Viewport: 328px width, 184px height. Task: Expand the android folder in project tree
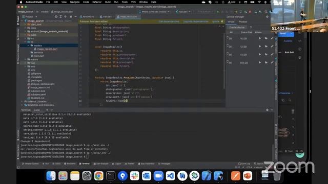25,31
